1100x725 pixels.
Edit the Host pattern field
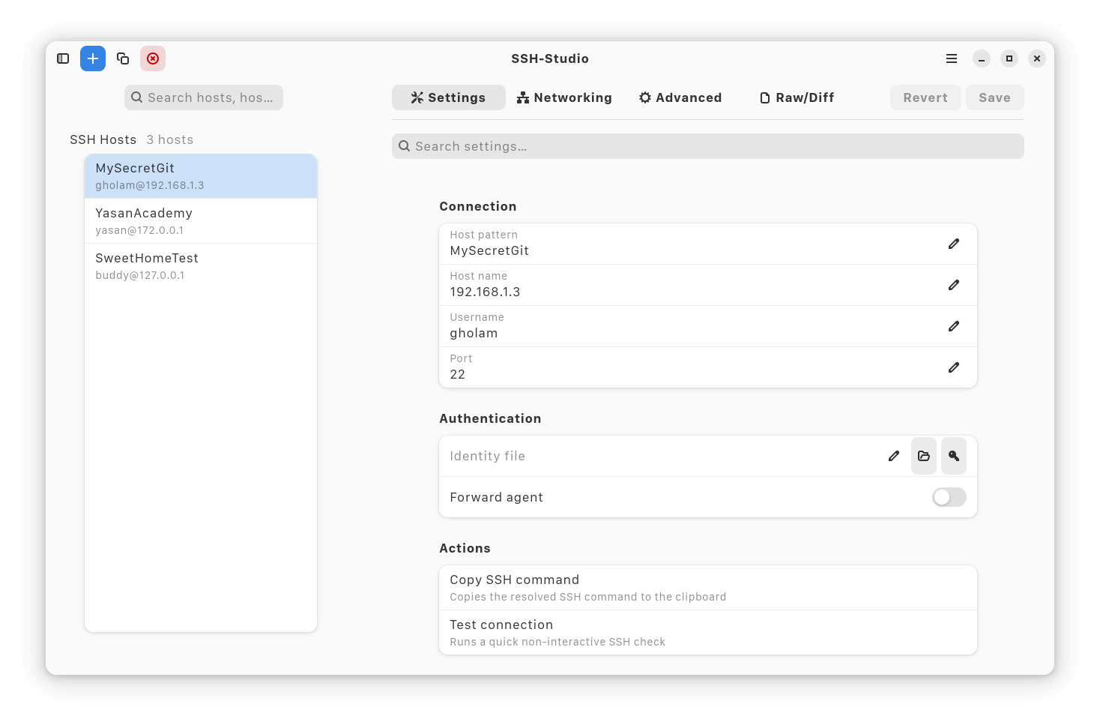pos(954,244)
